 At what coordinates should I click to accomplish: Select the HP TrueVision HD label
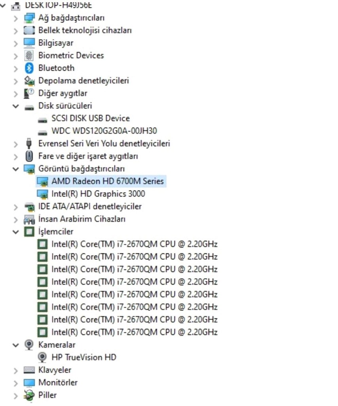coord(84,357)
